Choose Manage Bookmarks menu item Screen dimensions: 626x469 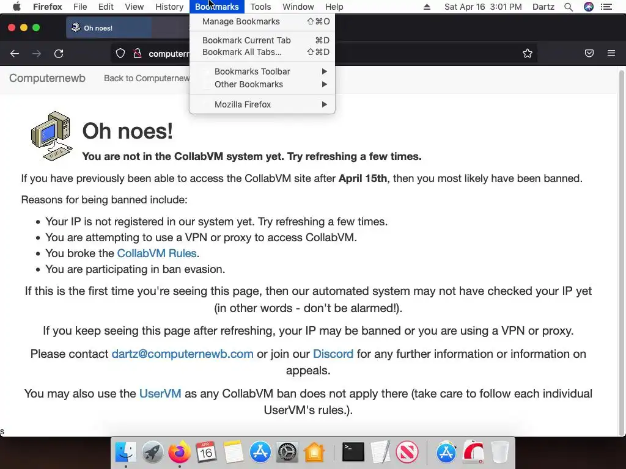tap(262, 21)
